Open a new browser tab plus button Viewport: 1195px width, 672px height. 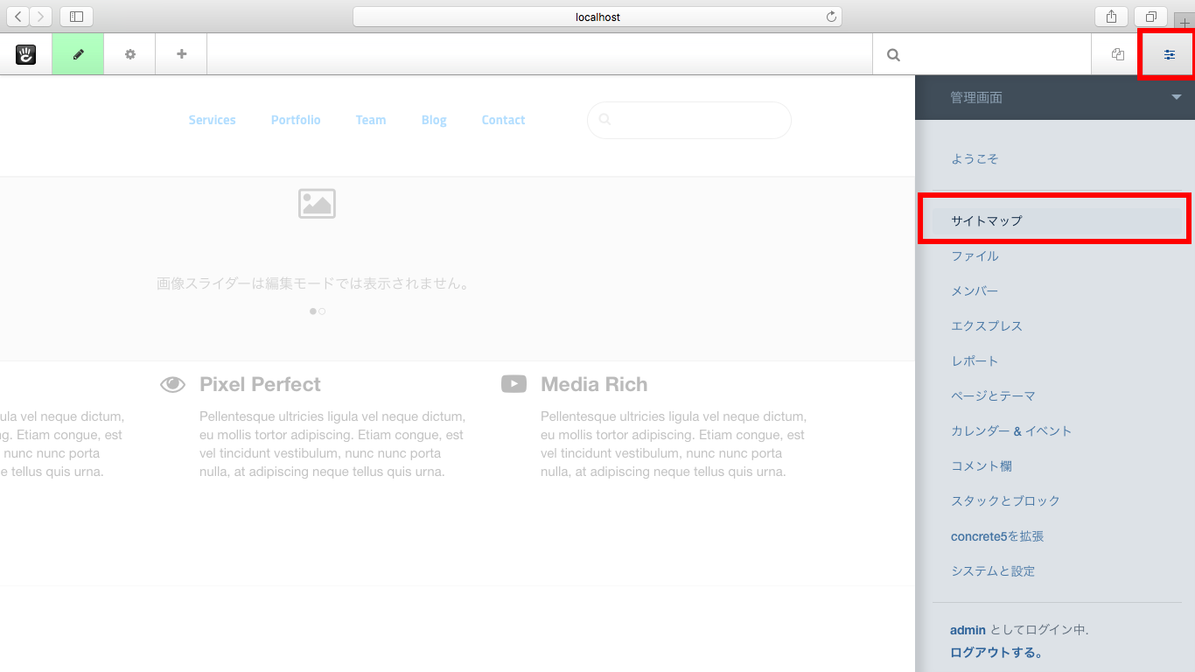click(x=1185, y=23)
